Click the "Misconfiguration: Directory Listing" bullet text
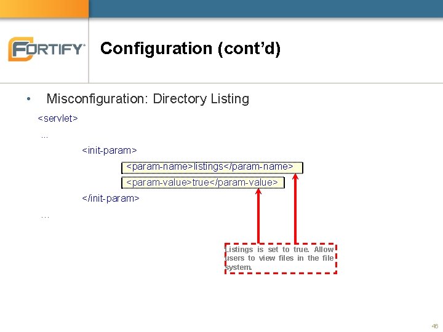The image size is (443, 332). [148, 99]
